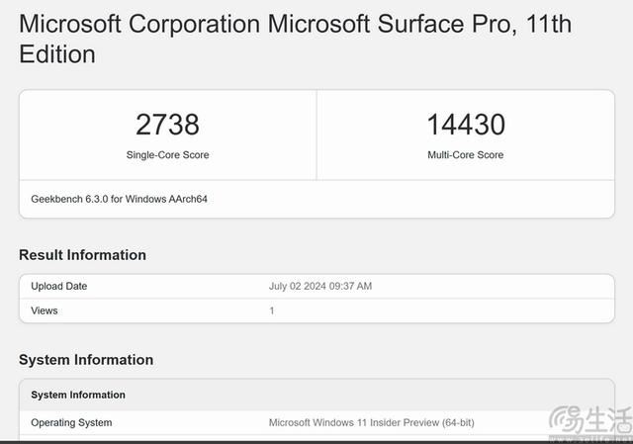Select the Upload Date row label
The height and width of the screenshot is (444, 633).
[58, 287]
